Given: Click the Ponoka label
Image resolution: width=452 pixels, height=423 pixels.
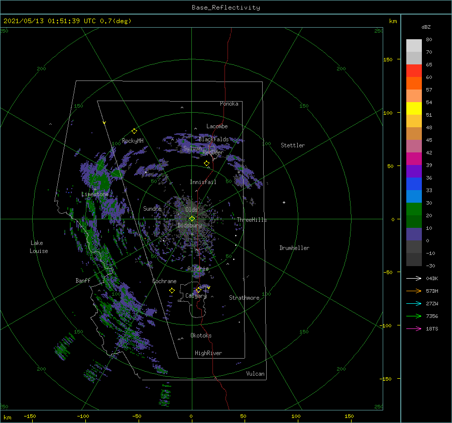Looking at the screenshot, I should [x=229, y=104].
